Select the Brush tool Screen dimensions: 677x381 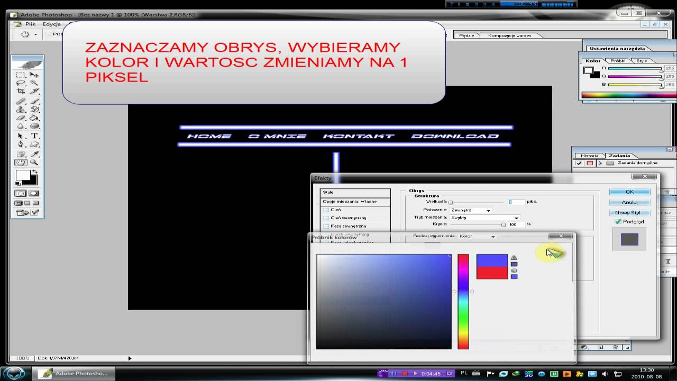point(34,101)
